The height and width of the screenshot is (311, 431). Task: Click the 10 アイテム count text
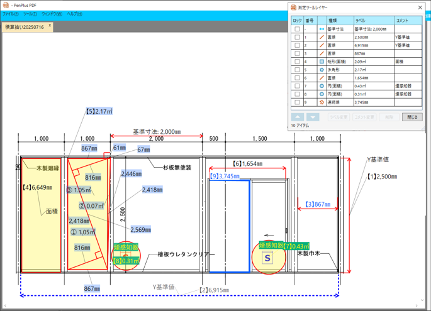coord(300,126)
